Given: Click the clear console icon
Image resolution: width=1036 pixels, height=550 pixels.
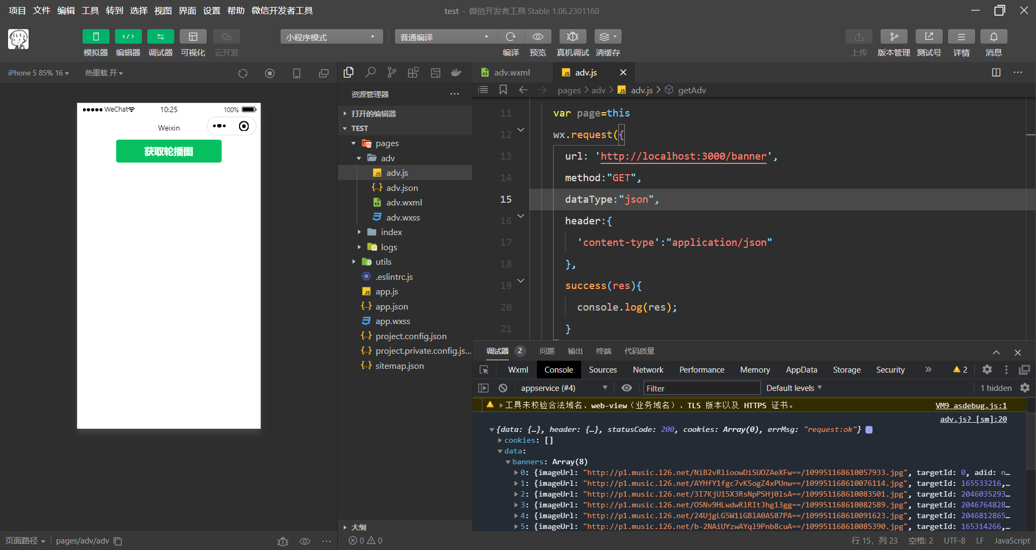Looking at the screenshot, I should click(x=503, y=388).
